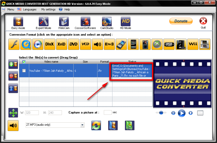The image size is (217, 143).
Task: Open the Menu menu
Action: [x=11, y=9]
